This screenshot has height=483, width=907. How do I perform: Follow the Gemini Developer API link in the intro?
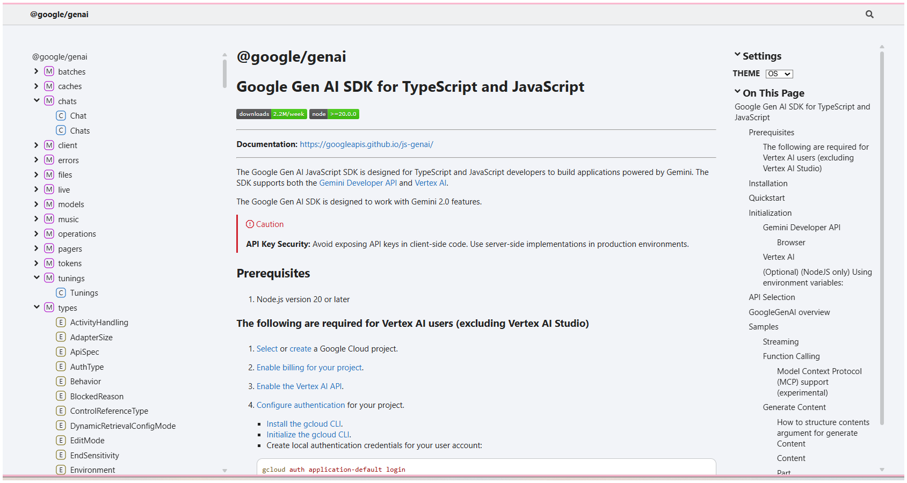[358, 183]
